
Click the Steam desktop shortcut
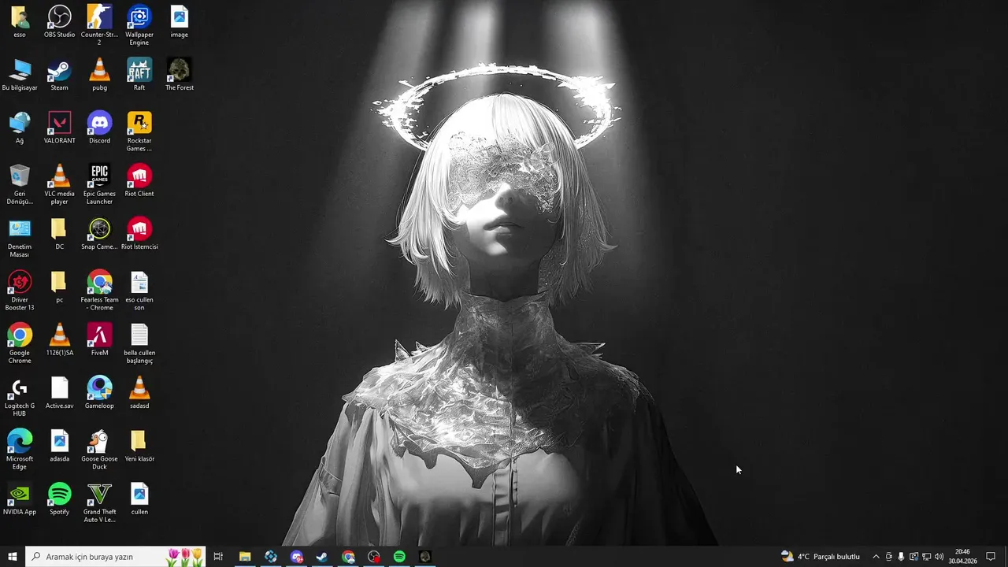60,74
